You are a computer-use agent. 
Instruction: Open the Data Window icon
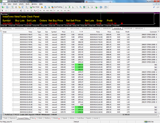16,7
